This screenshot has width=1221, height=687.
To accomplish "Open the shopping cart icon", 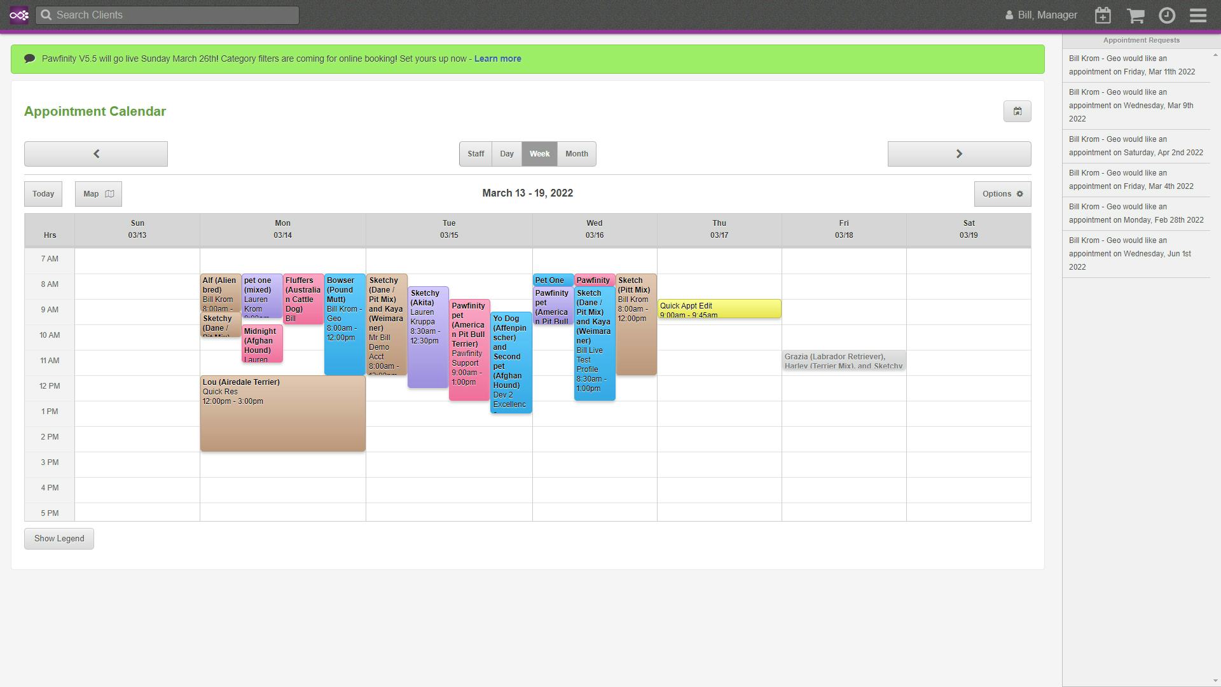I will (1135, 15).
